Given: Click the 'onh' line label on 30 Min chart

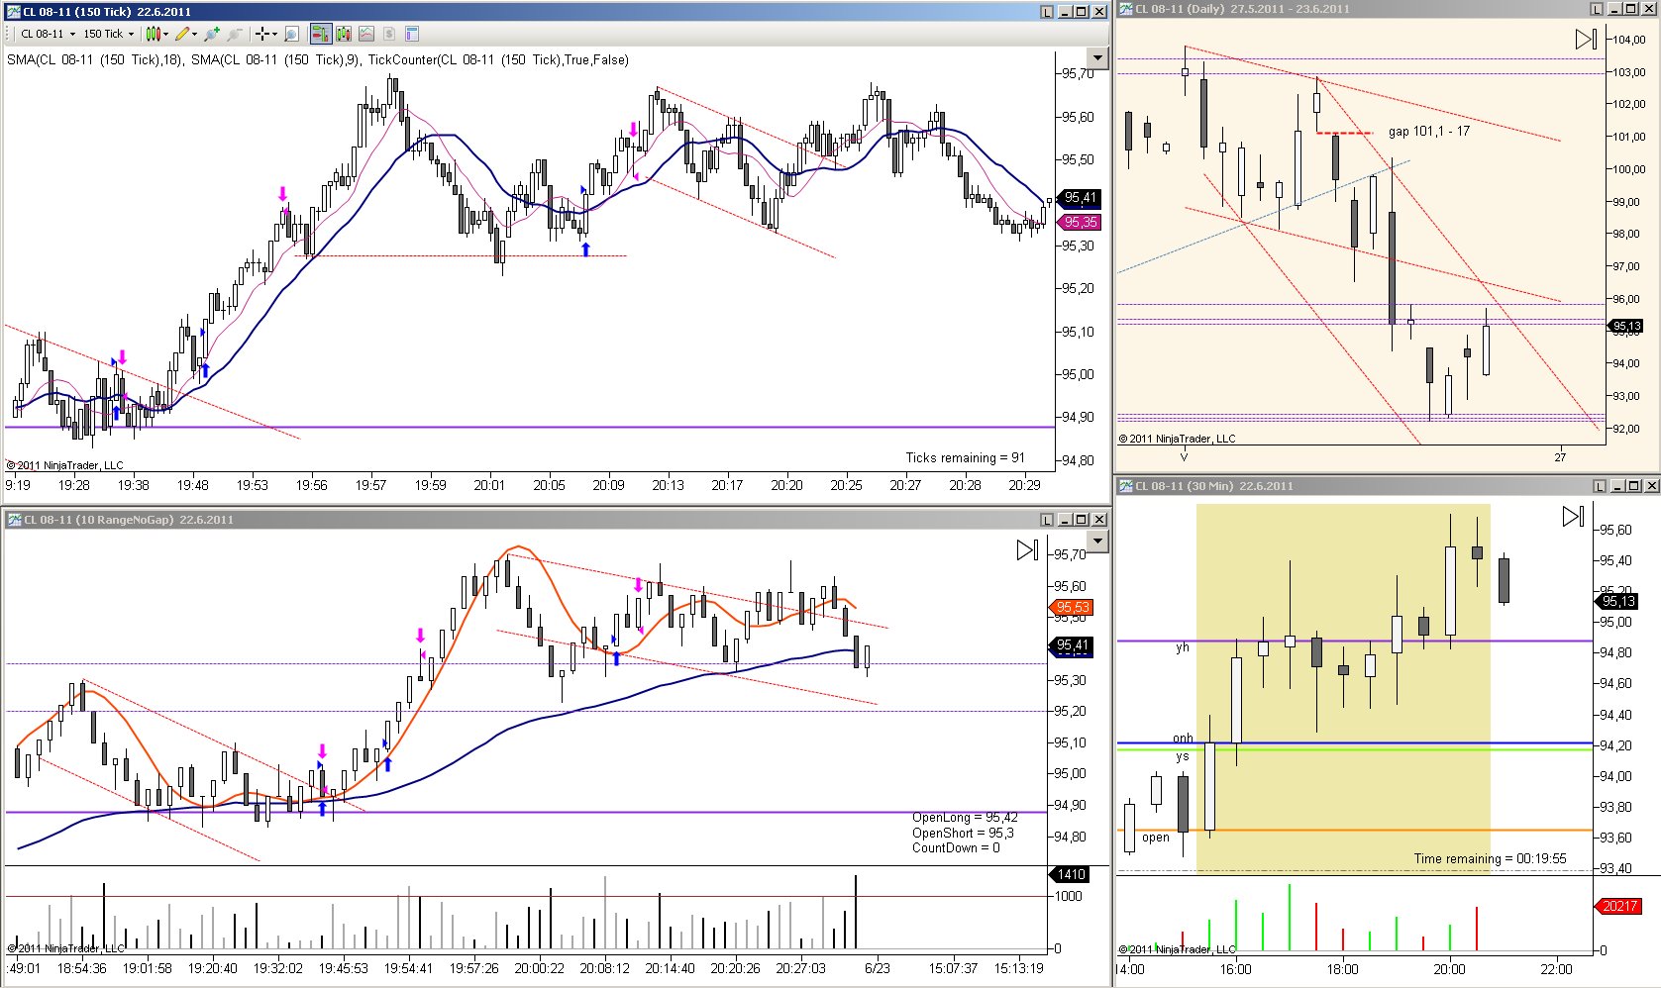Looking at the screenshot, I should click(1183, 738).
